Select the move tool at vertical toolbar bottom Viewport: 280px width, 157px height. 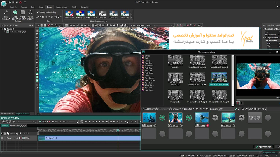37,88
